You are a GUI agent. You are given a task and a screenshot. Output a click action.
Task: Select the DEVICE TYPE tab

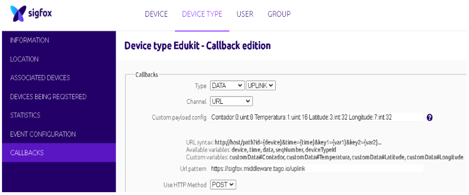[x=202, y=14]
